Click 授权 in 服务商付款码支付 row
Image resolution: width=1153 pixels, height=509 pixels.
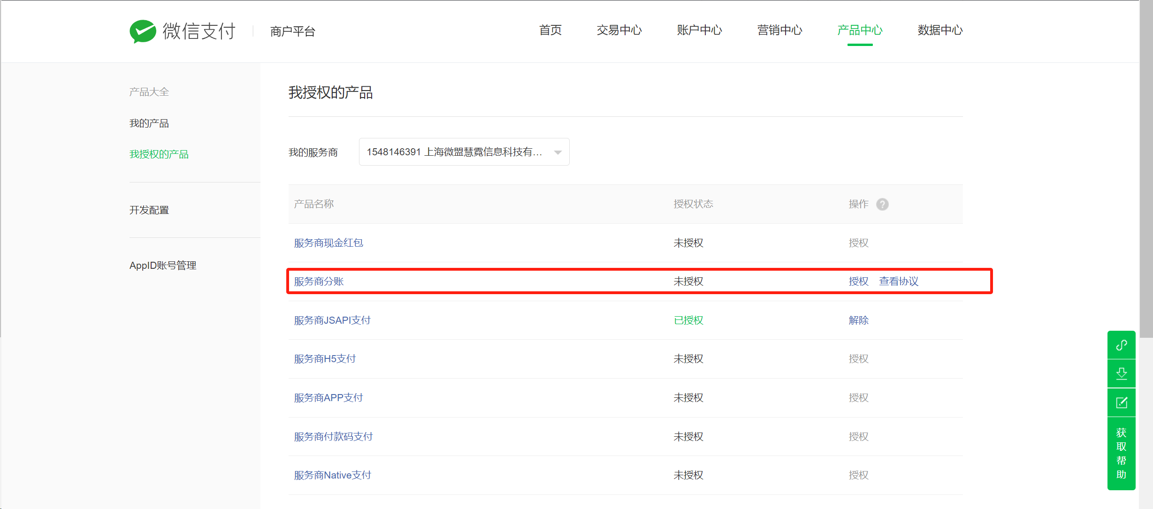[x=858, y=437]
